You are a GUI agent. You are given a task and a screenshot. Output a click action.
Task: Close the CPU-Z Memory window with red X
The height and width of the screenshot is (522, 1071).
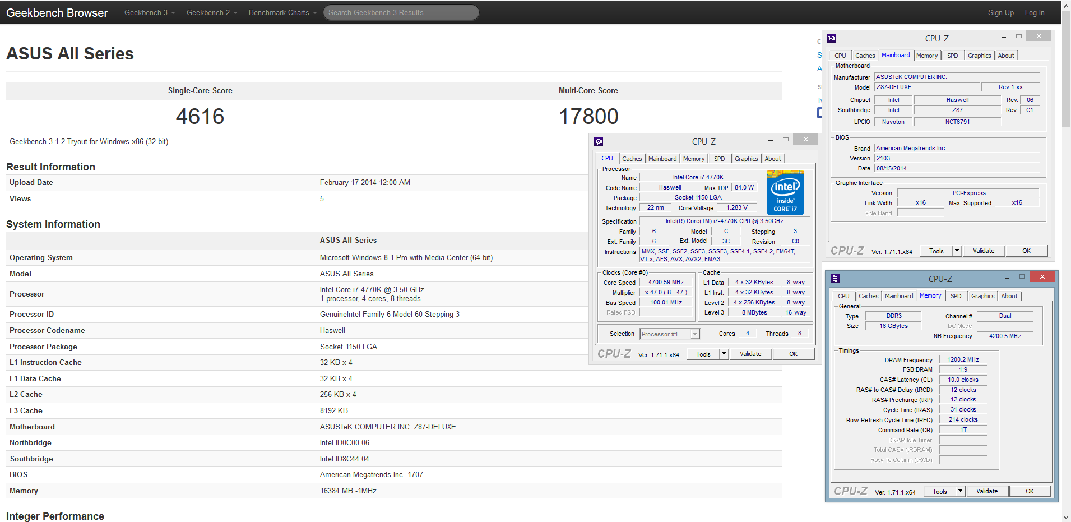pyautogui.click(x=1042, y=277)
